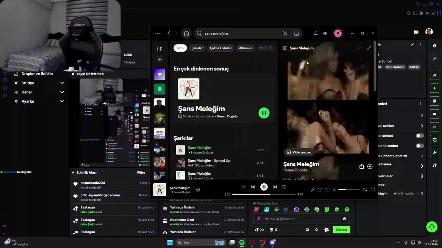This screenshot has height=248, width=442.
Task: Toggle shuffle in Spotify player
Action: tap(243, 187)
